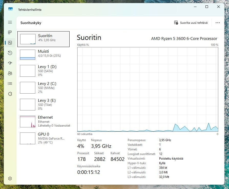
Task: Open the hamburger navigation menu
Action: coord(10,23)
